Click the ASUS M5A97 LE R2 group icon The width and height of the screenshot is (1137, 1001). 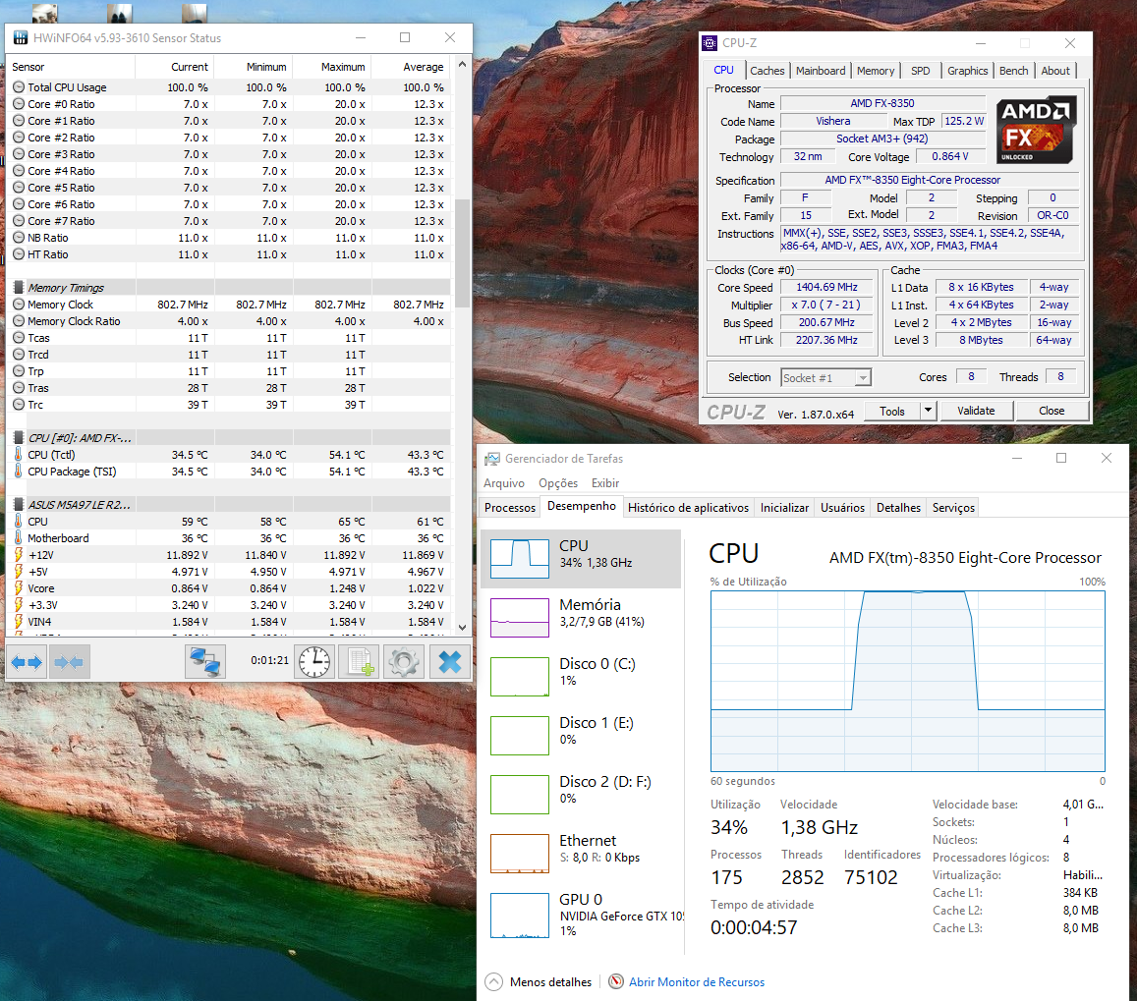(18, 505)
